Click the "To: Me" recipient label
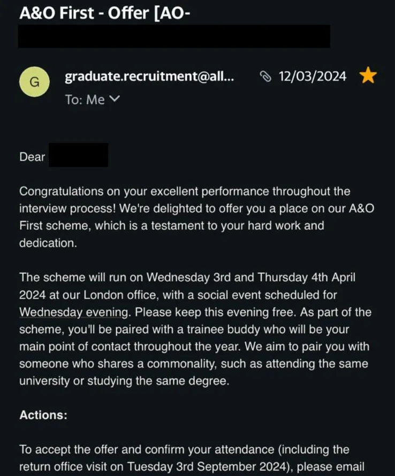The image size is (395, 476). (x=85, y=99)
